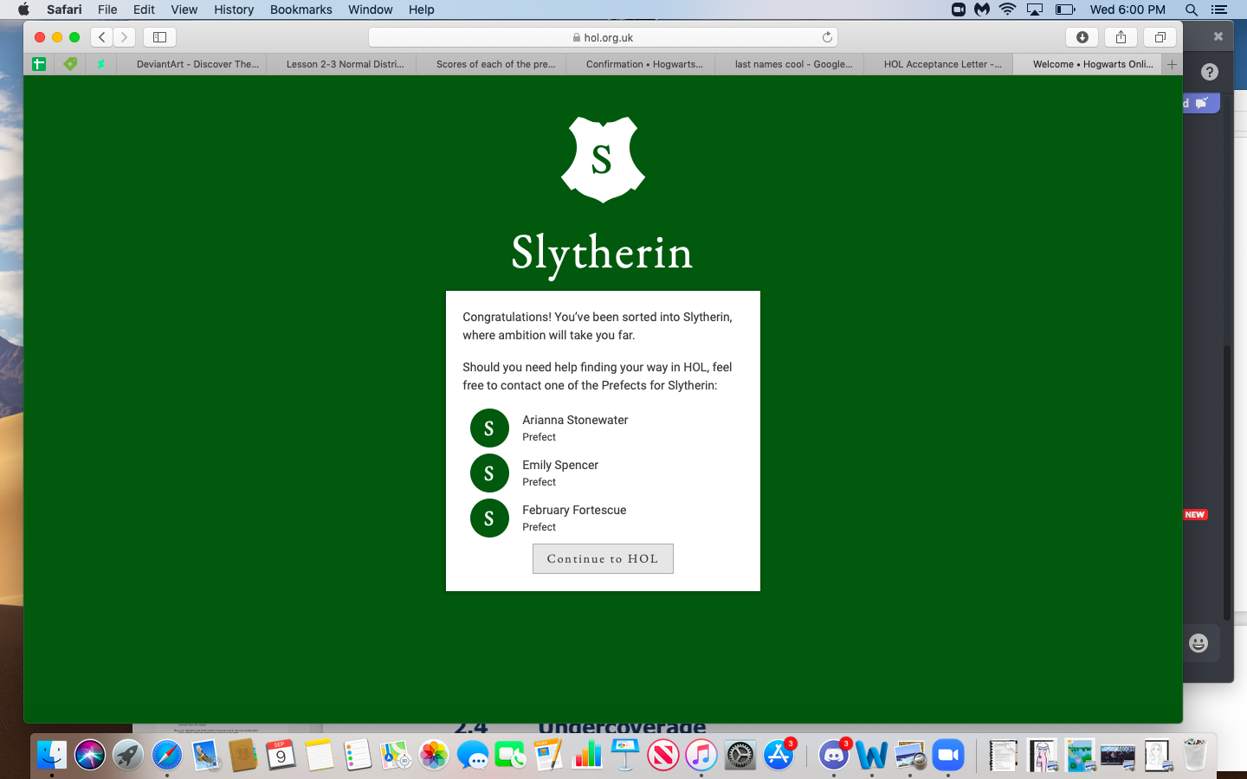Click Continue to HOL button
This screenshot has width=1247, height=779.
pos(603,558)
